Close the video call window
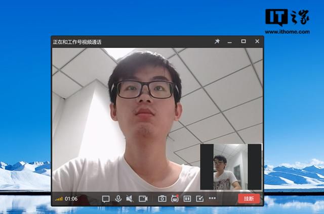 [x=257, y=41]
